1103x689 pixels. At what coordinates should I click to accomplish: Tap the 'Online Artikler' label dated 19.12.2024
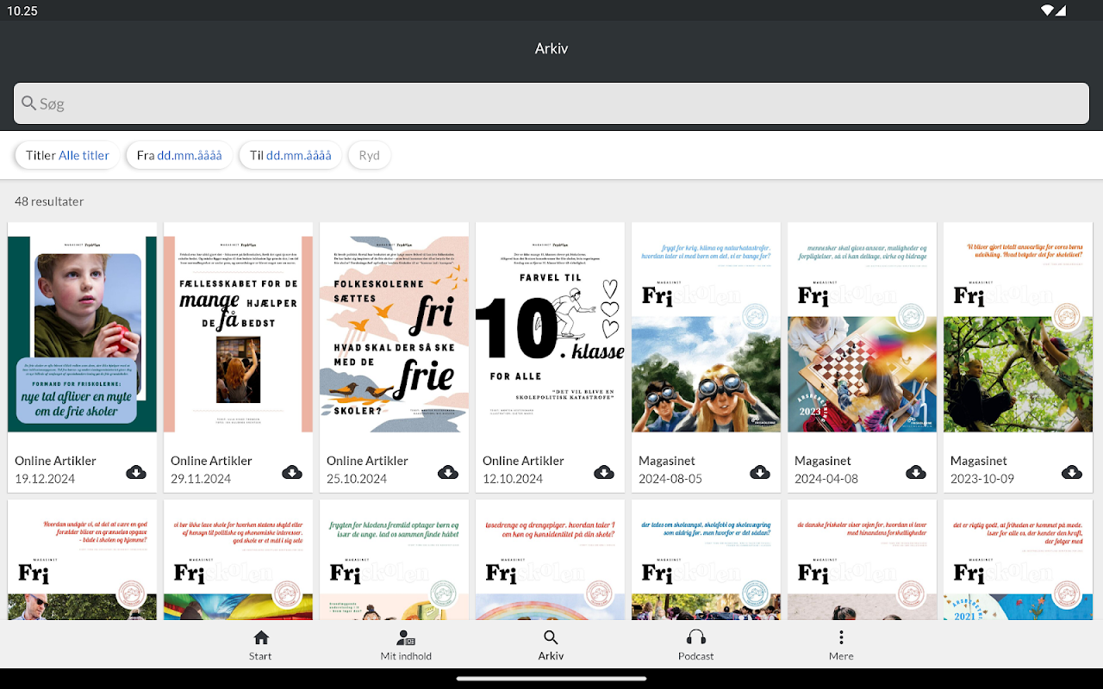pyautogui.click(x=55, y=461)
